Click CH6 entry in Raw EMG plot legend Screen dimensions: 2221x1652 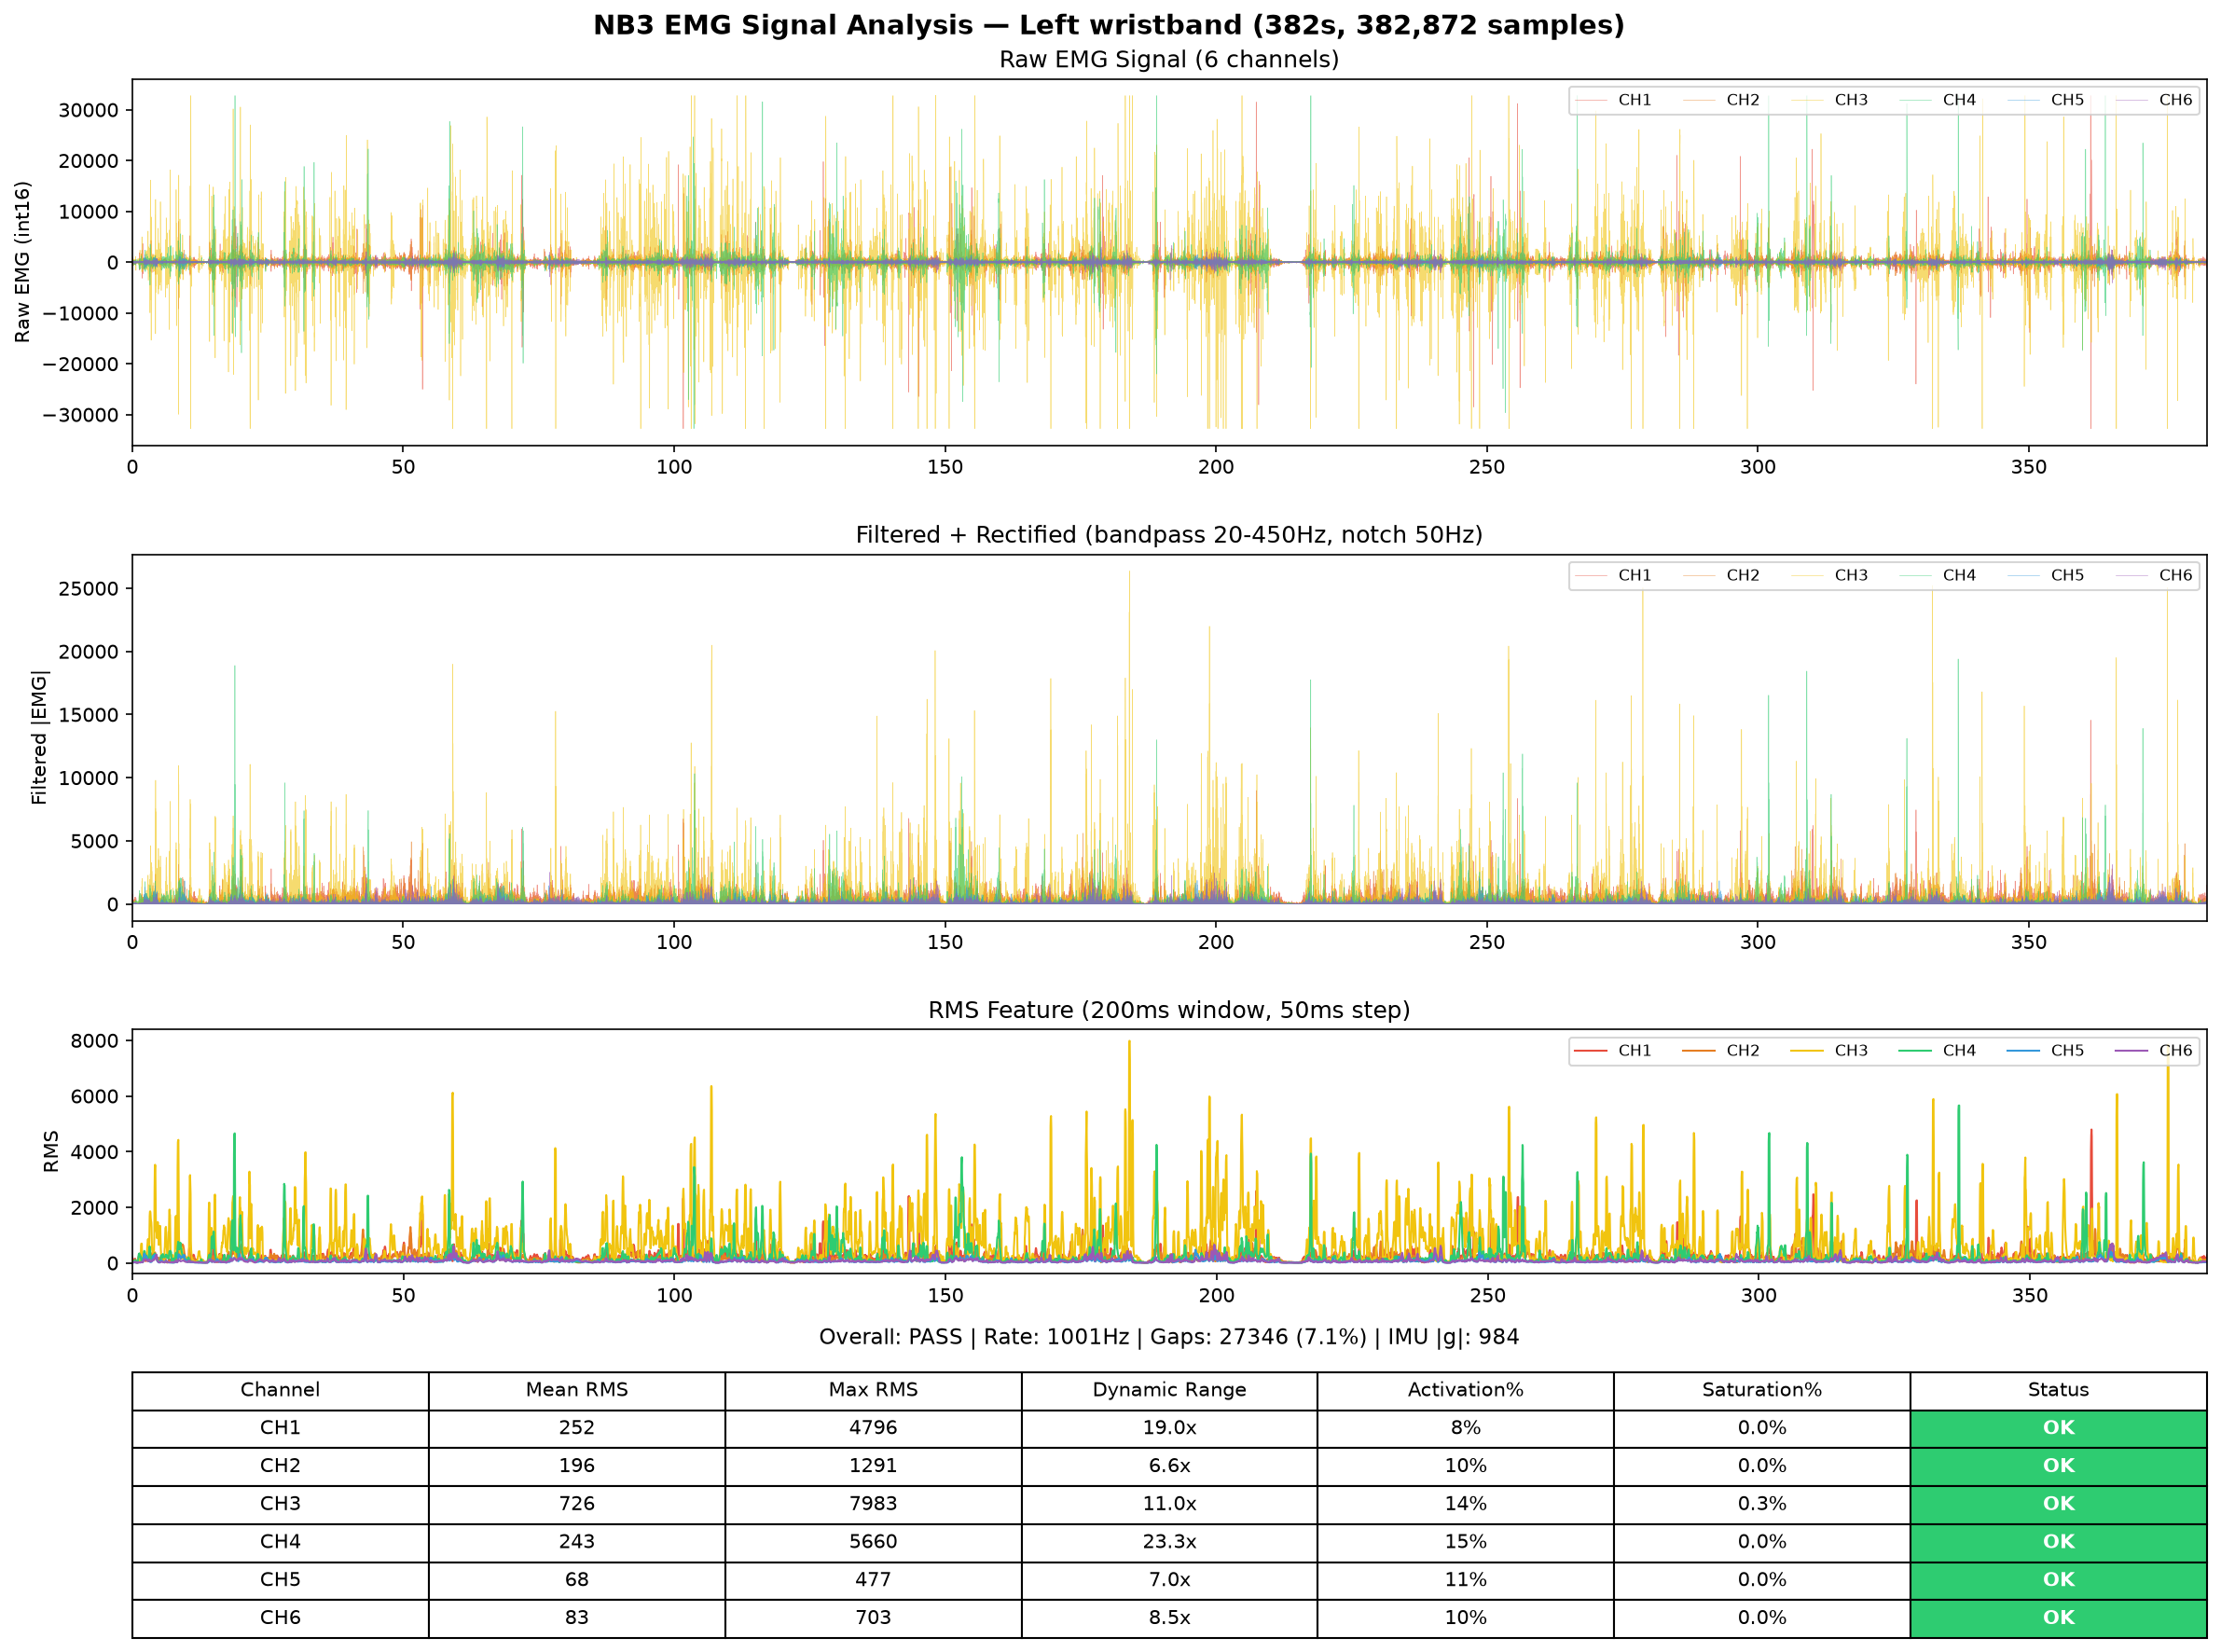(2153, 100)
